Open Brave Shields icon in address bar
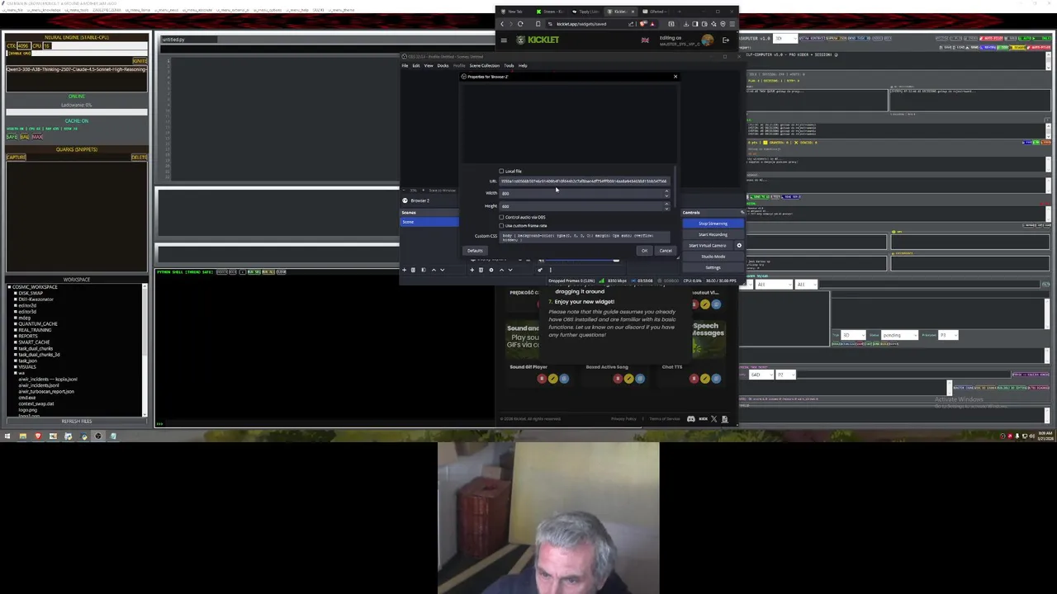The width and height of the screenshot is (1057, 594). [x=642, y=24]
